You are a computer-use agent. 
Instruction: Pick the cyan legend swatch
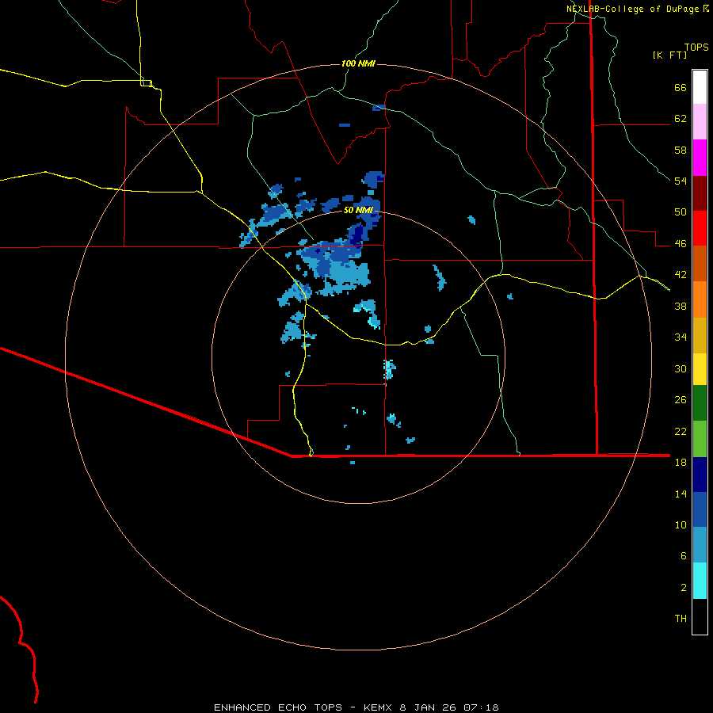point(700,581)
